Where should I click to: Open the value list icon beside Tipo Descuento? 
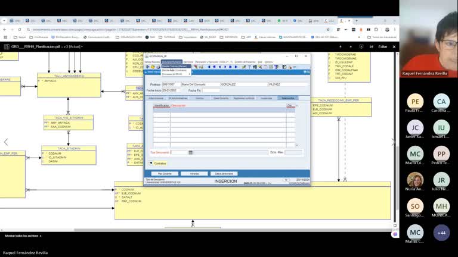point(191,152)
